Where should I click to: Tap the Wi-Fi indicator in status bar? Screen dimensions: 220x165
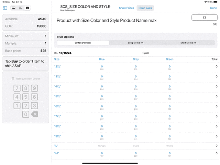point(206,2)
